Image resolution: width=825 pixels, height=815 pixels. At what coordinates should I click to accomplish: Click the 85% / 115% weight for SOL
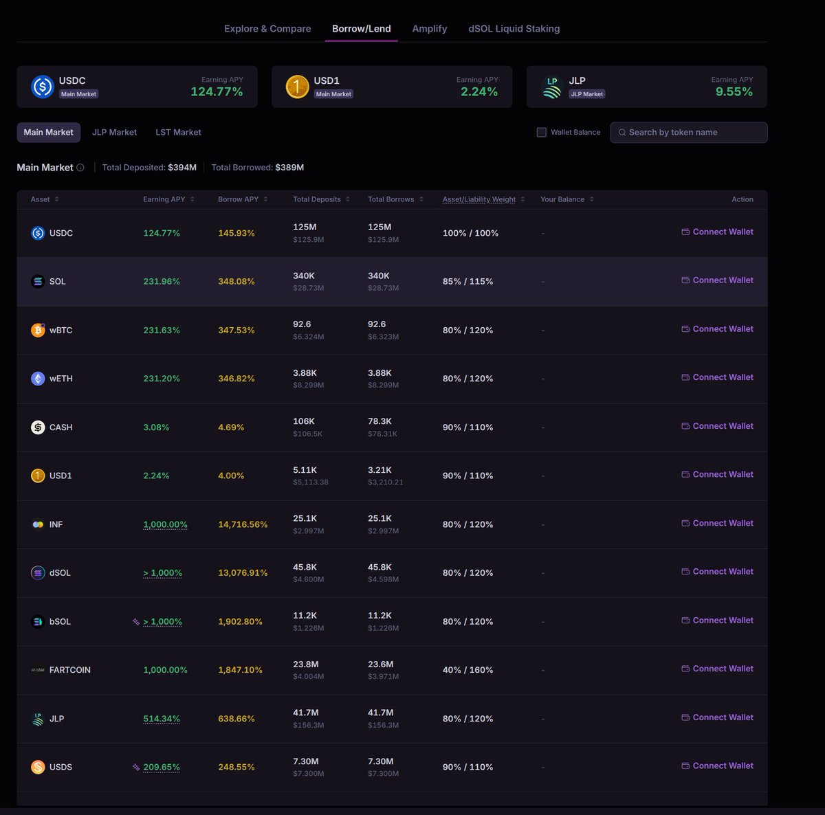pyautogui.click(x=467, y=281)
